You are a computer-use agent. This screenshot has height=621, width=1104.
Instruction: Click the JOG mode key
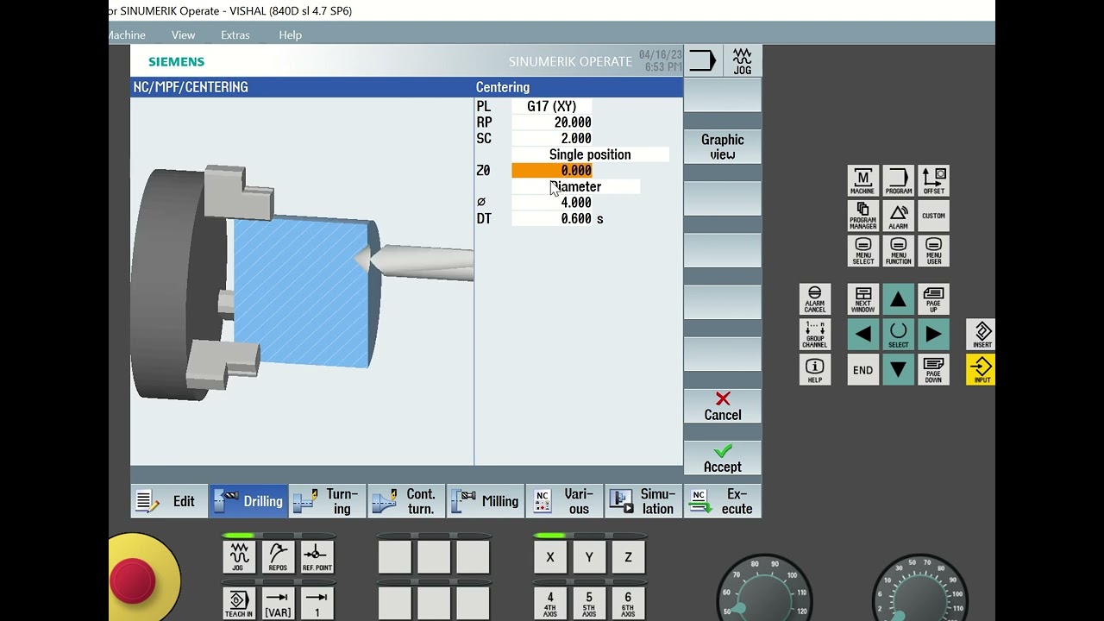click(238, 557)
